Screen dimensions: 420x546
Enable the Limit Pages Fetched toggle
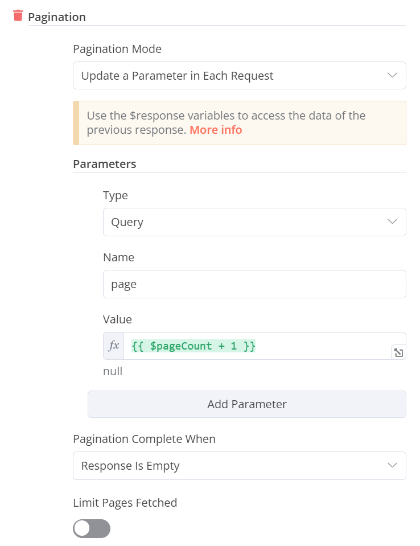point(92,528)
